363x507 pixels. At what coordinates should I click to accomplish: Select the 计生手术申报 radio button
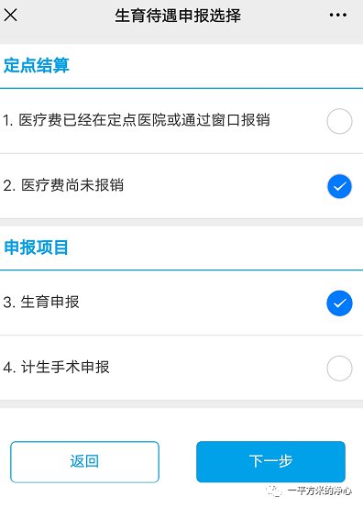pyautogui.click(x=339, y=369)
